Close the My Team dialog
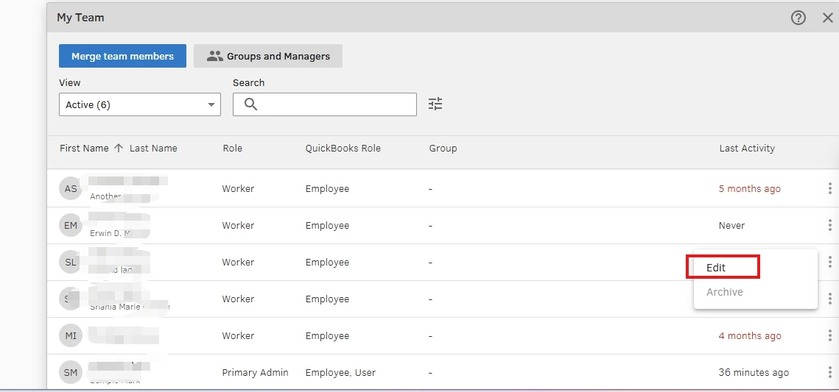The width and height of the screenshot is (839, 392). pyautogui.click(x=827, y=18)
